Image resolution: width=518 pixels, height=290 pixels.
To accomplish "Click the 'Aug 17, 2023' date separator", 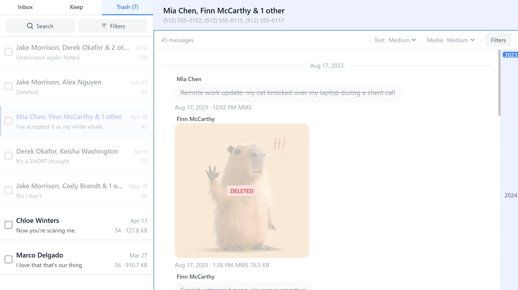I will tap(327, 65).
